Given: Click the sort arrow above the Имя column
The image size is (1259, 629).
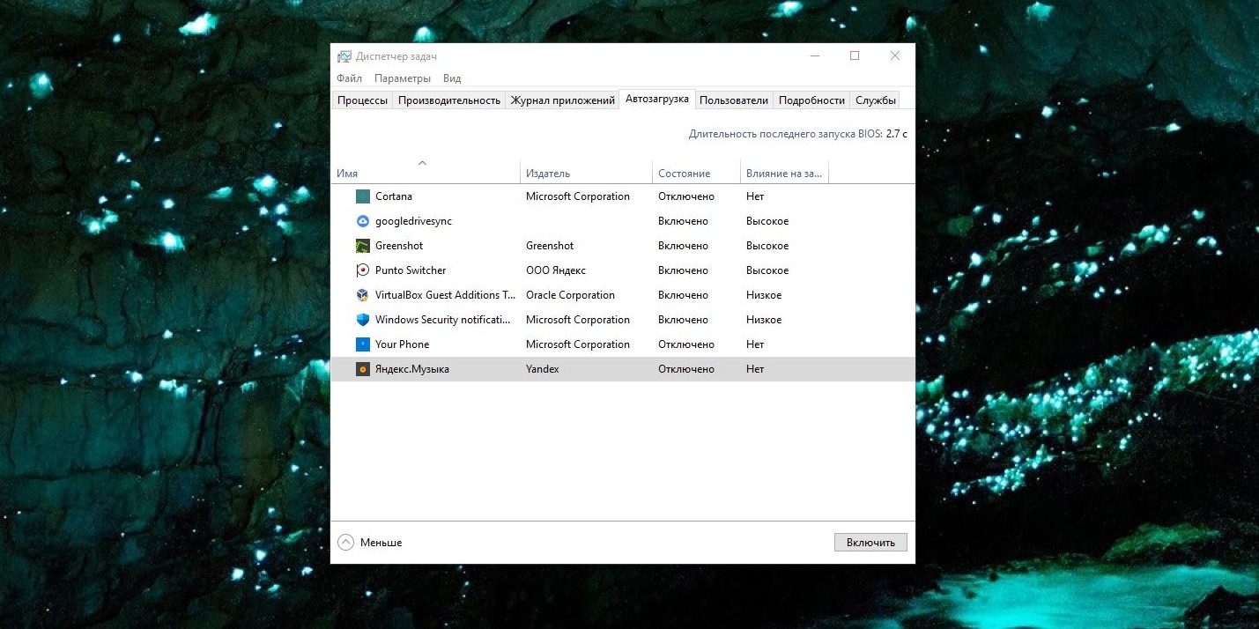Looking at the screenshot, I should [x=423, y=163].
